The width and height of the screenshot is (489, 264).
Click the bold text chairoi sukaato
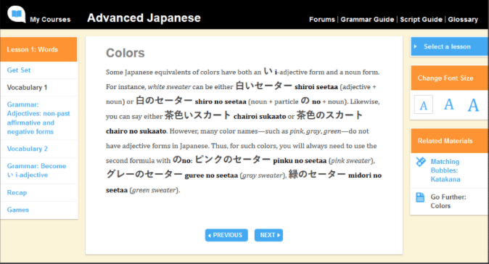click(260, 117)
